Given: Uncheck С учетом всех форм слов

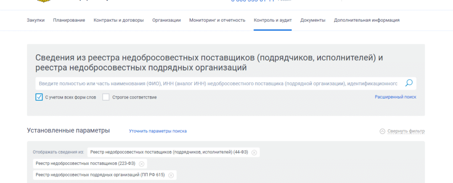Looking at the screenshot, I should 39,97.
